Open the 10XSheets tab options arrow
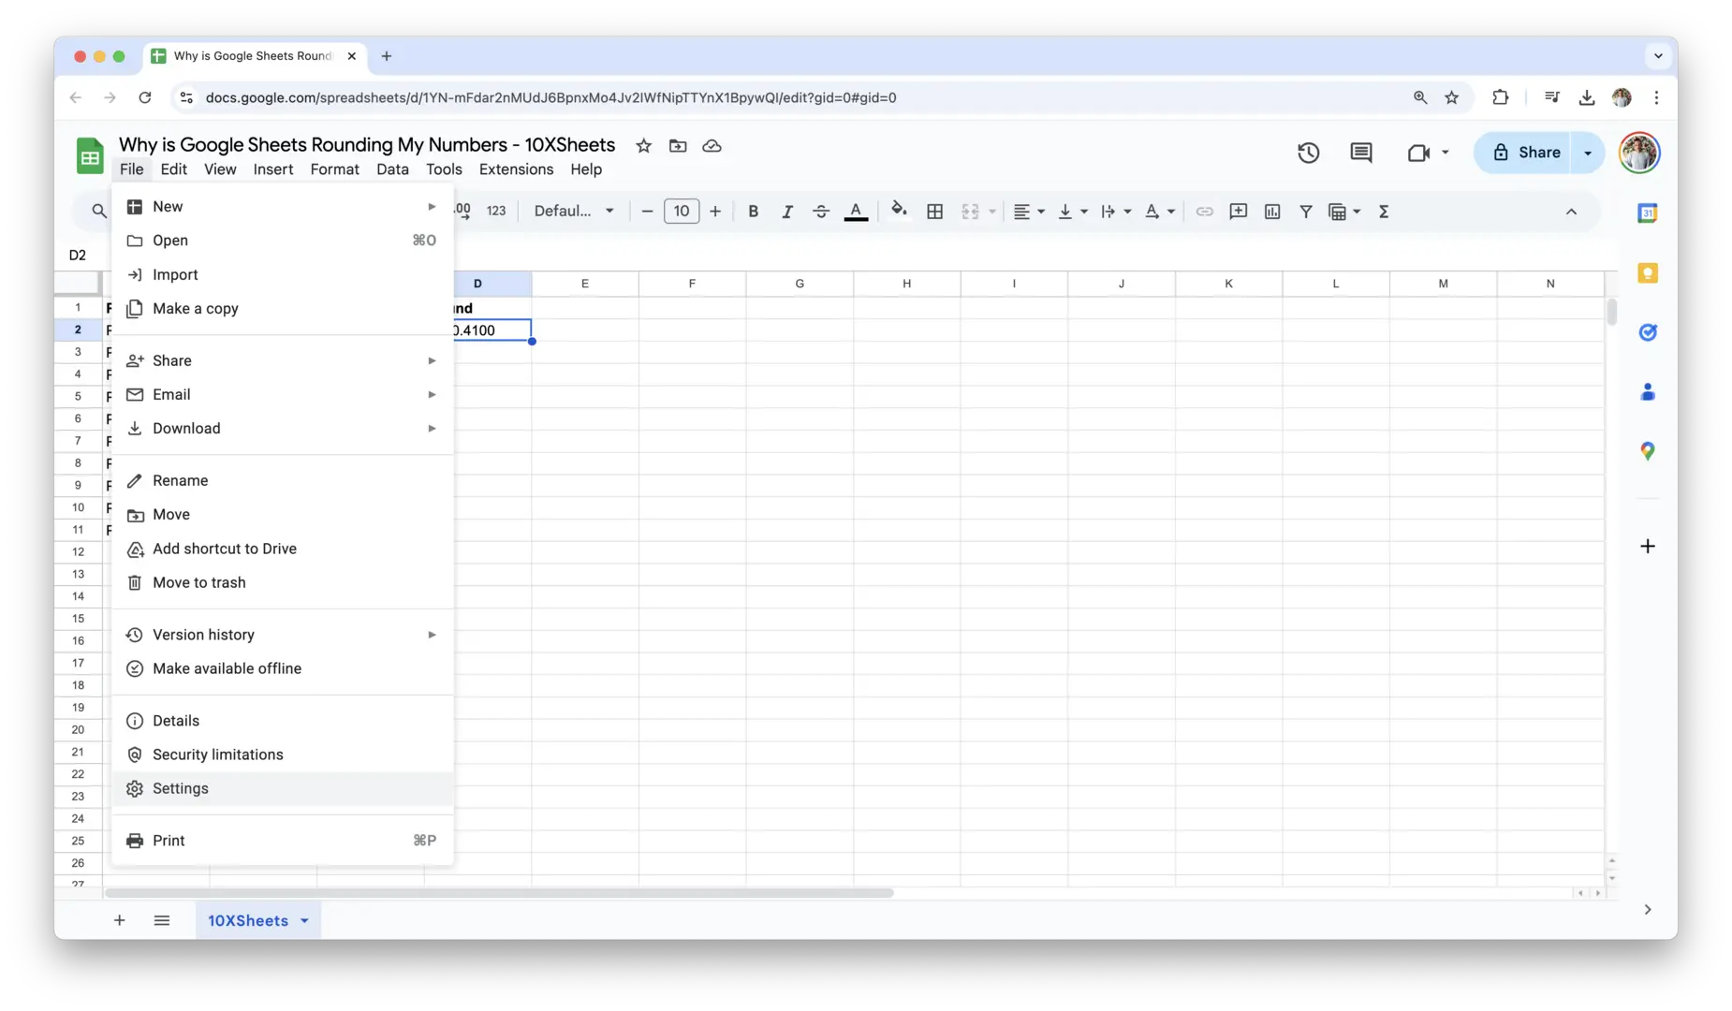The height and width of the screenshot is (1011, 1732). point(304,921)
